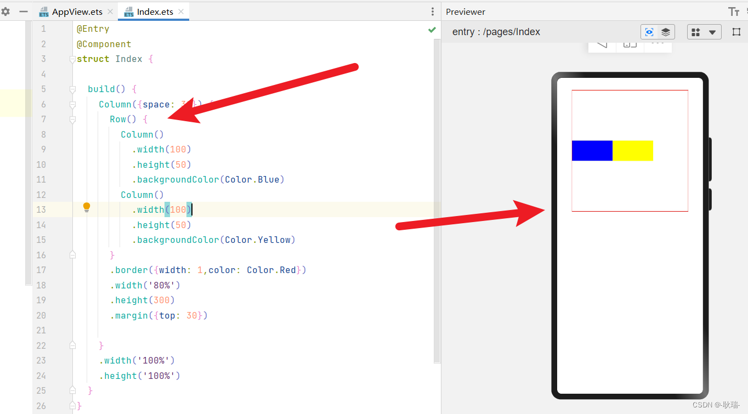
Task: Click the Row closing fold marker line 16
Action: click(x=72, y=255)
